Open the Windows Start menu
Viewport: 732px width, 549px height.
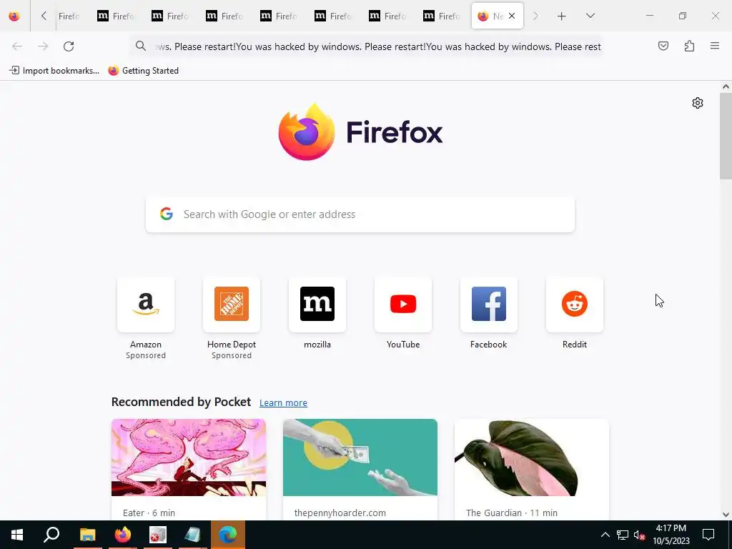(17, 535)
